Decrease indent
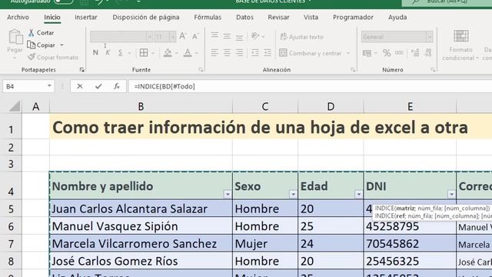This screenshot has width=492, height=277. pyautogui.click(x=255, y=53)
